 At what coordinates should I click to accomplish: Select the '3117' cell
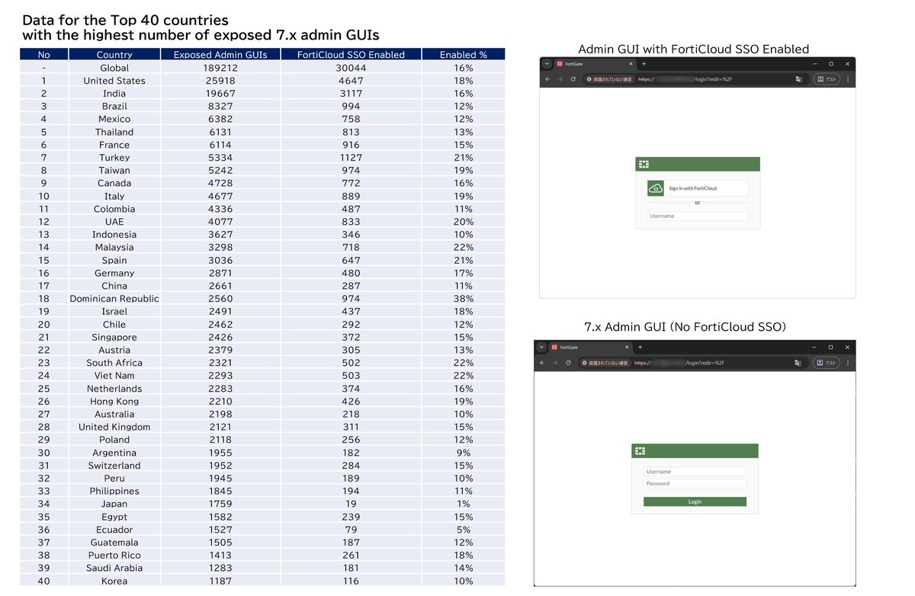coord(350,94)
